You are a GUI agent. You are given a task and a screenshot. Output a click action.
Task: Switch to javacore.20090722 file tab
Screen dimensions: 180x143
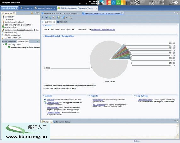(x=61, y=14)
